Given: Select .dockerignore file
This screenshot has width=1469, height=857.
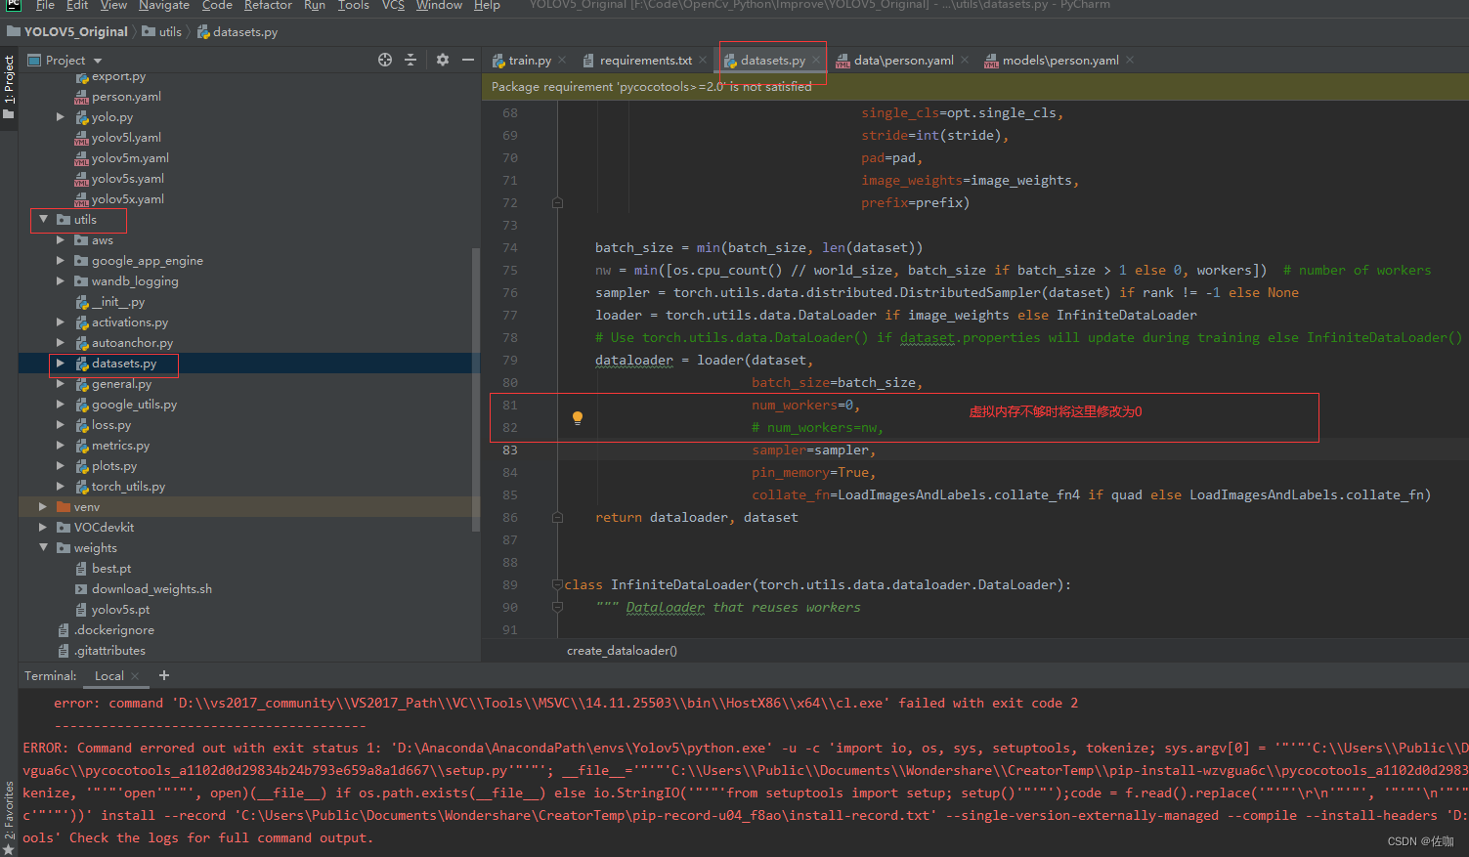Looking at the screenshot, I should tap(114, 630).
